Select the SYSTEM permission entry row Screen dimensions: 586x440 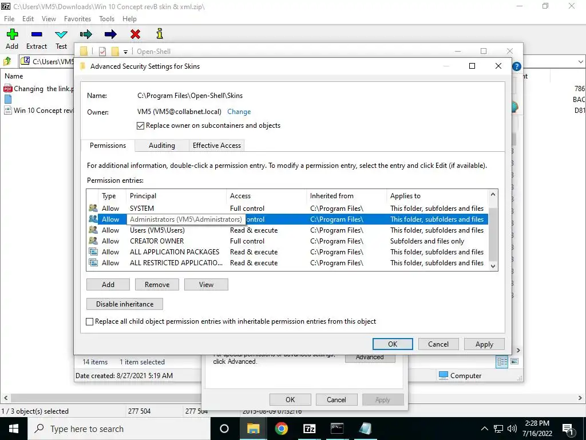point(288,208)
